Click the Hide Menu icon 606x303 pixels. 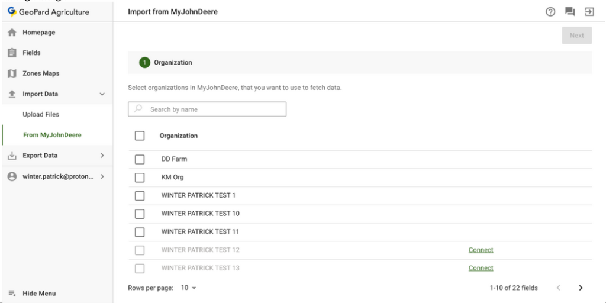tap(11, 294)
